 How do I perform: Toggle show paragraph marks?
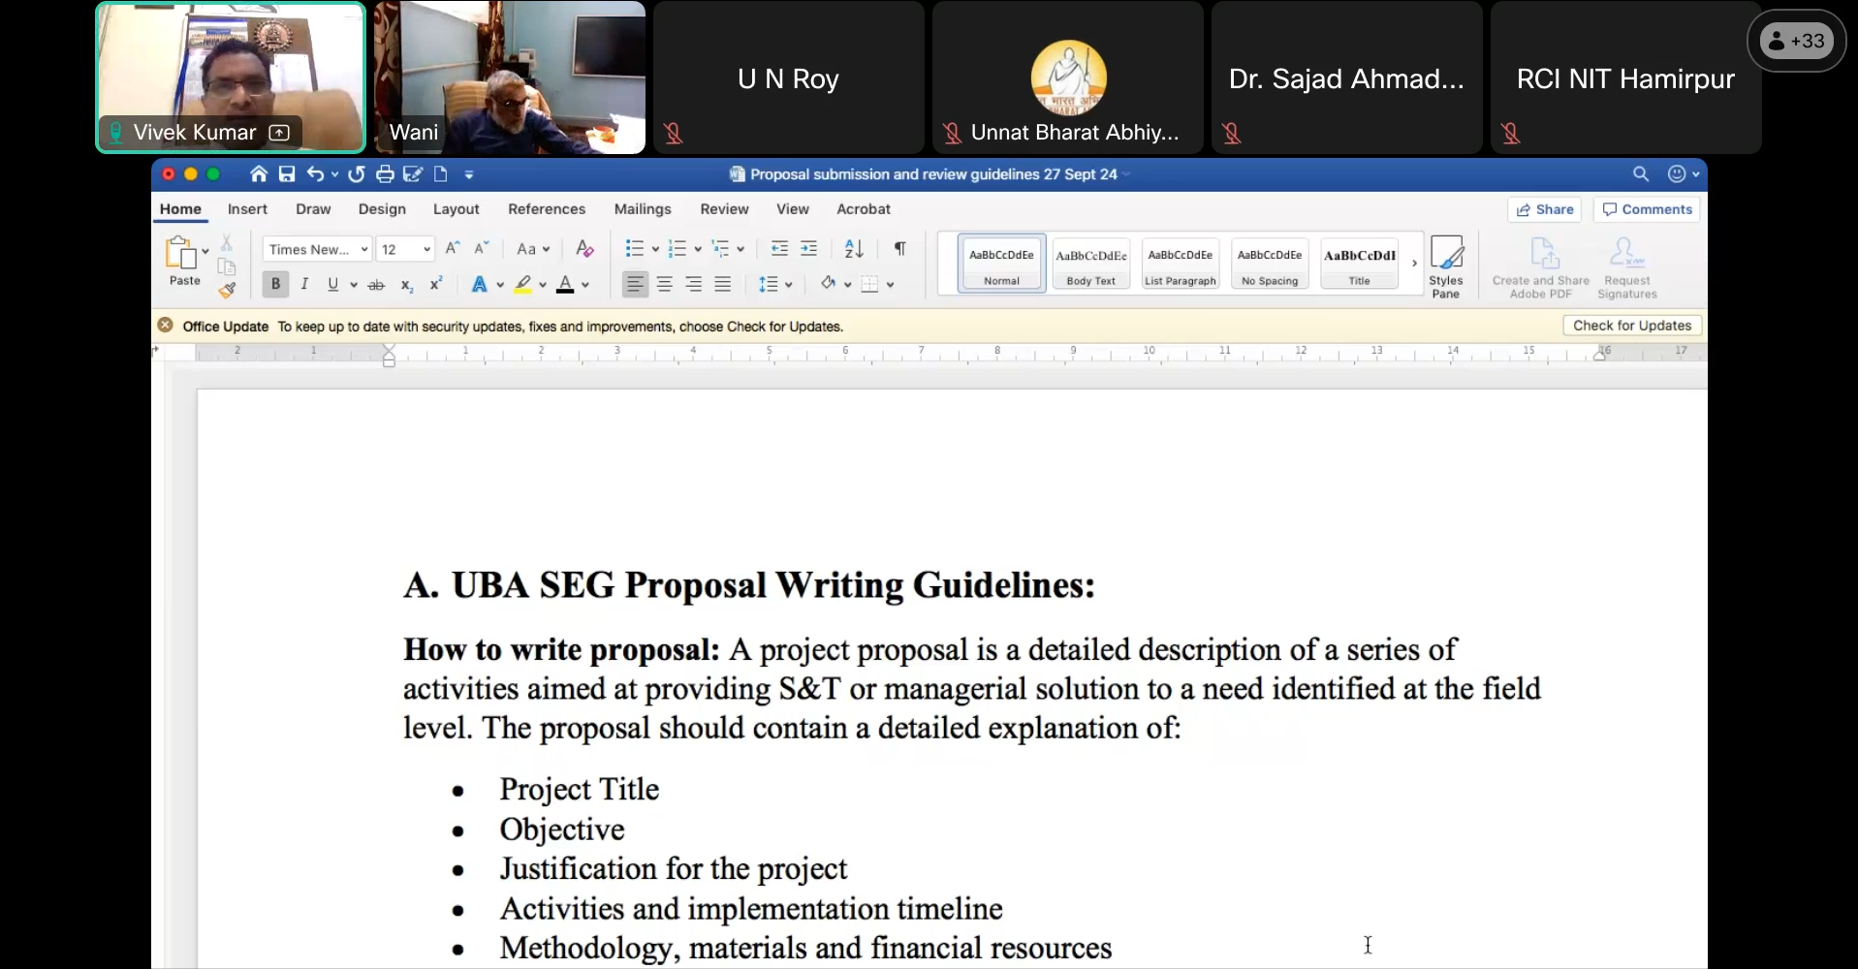(x=900, y=249)
